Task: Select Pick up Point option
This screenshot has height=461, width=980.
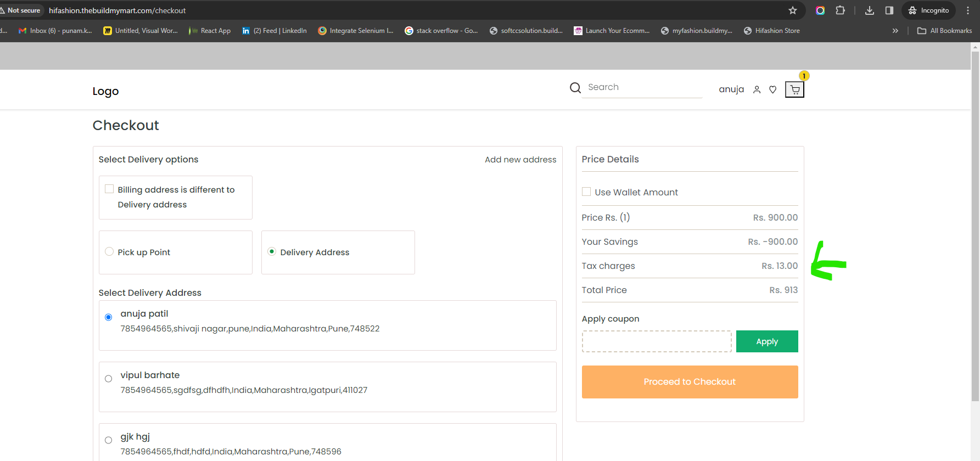Action: [x=109, y=252]
